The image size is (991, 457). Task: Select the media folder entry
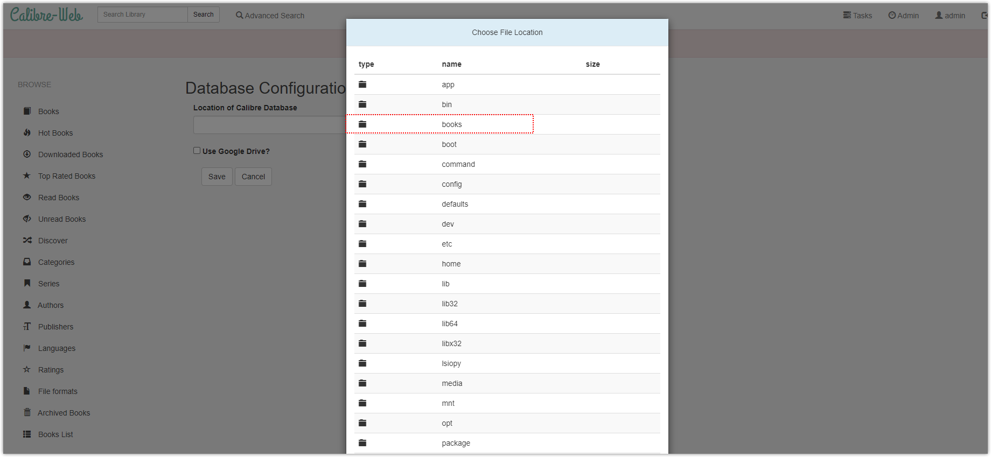452,383
